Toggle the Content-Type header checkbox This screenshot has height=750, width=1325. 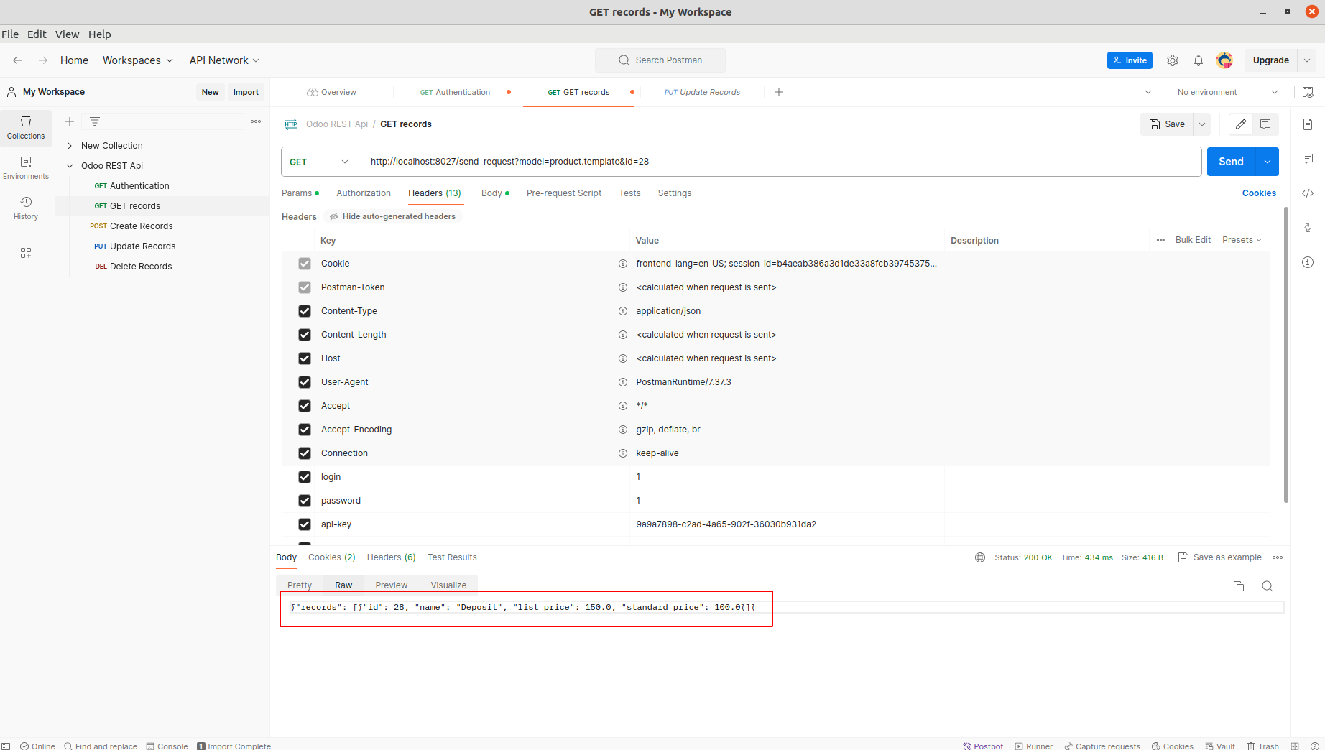click(x=305, y=311)
